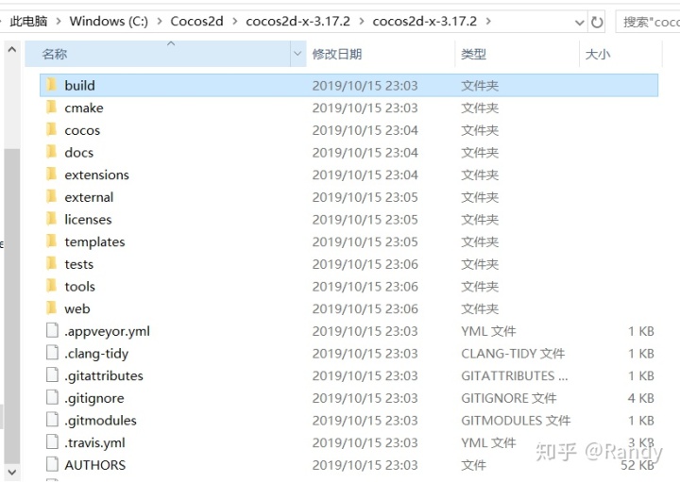Select the licenses folder icon

(51, 219)
